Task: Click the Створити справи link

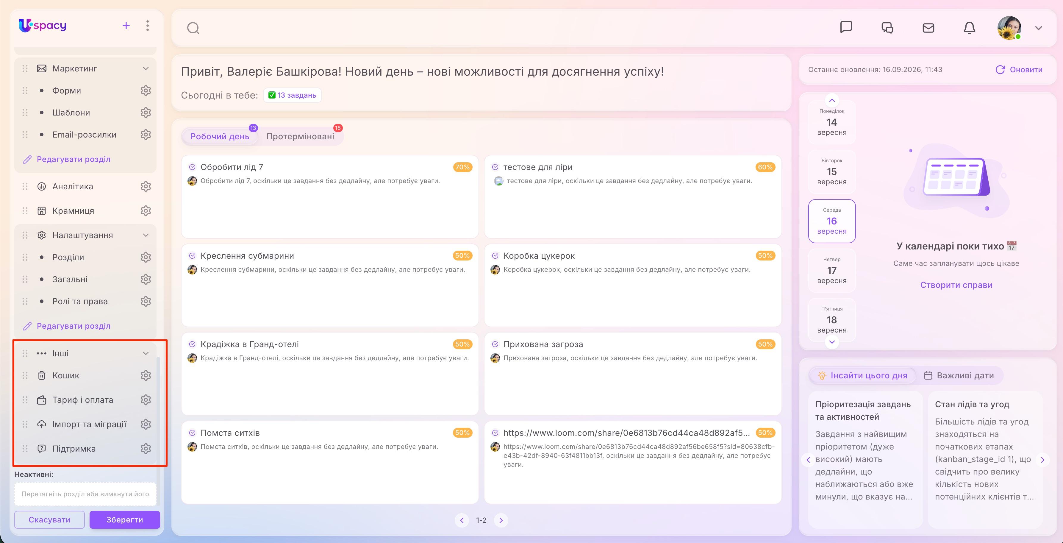Action: coord(956,285)
